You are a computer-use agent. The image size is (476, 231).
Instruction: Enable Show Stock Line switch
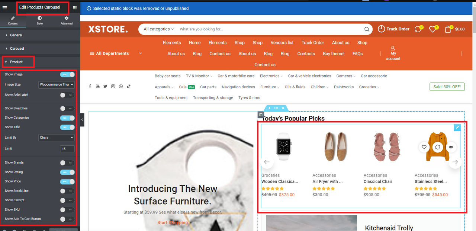[67, 191]
